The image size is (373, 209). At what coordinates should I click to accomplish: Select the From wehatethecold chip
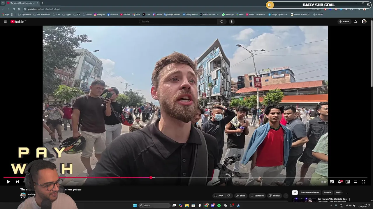(310, 192)
